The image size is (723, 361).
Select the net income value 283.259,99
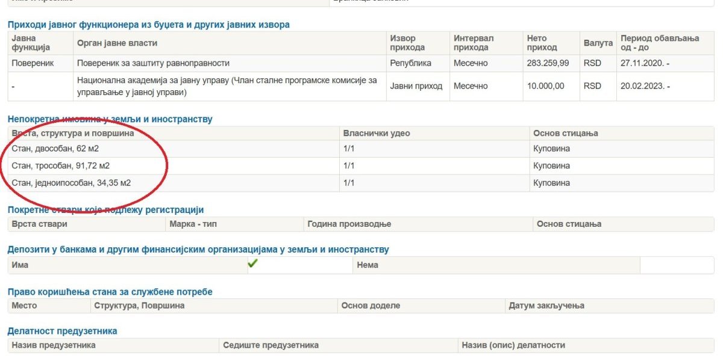pos(548,63)
